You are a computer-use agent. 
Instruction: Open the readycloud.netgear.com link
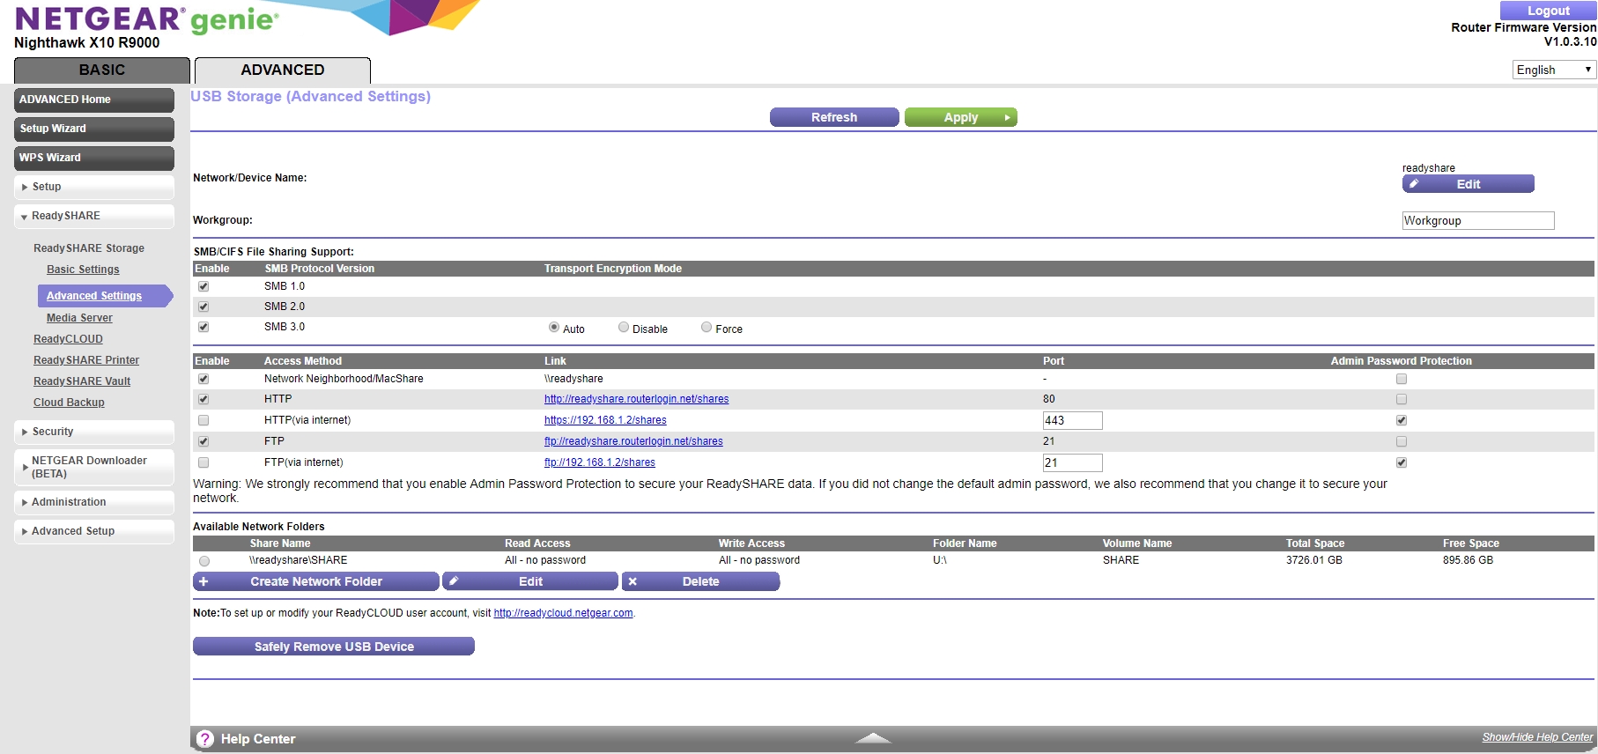[x=563, y=613]
